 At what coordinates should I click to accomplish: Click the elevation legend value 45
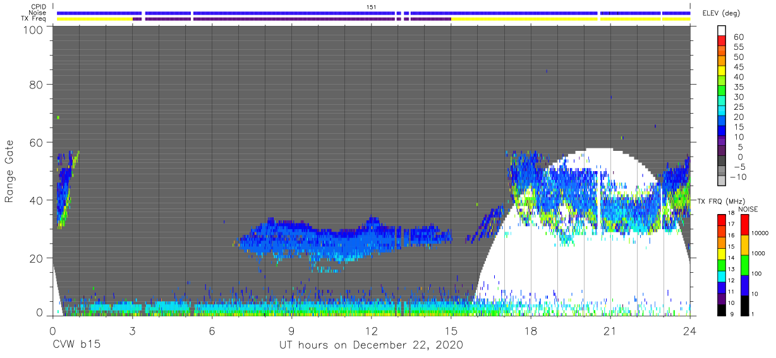click(738, 68)
